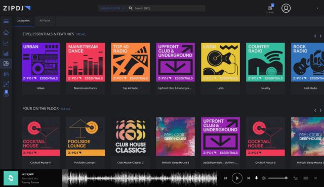Open the Latin essentials pack
This screenshot has width=324, height=187.
tap(221, 62)
